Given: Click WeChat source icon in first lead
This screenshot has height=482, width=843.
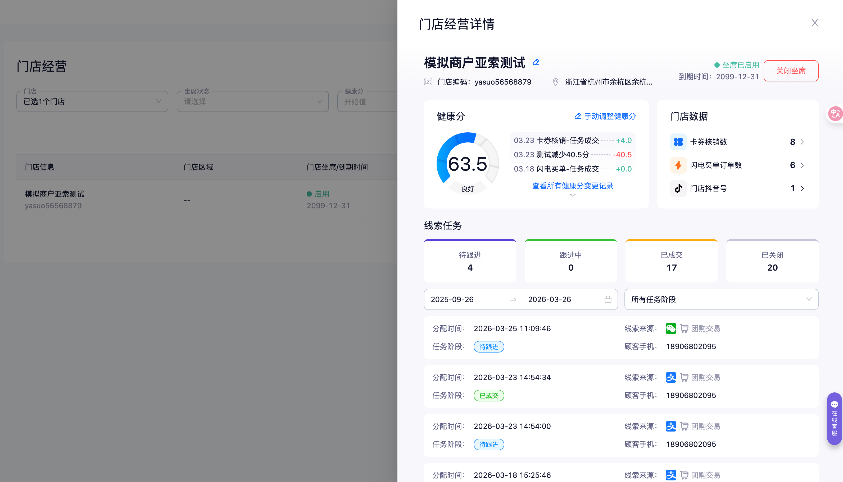Looking at the screenshot, I should click(671, 328).
